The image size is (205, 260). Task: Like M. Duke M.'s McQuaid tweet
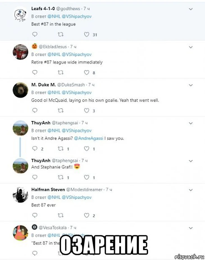(87, 111)
